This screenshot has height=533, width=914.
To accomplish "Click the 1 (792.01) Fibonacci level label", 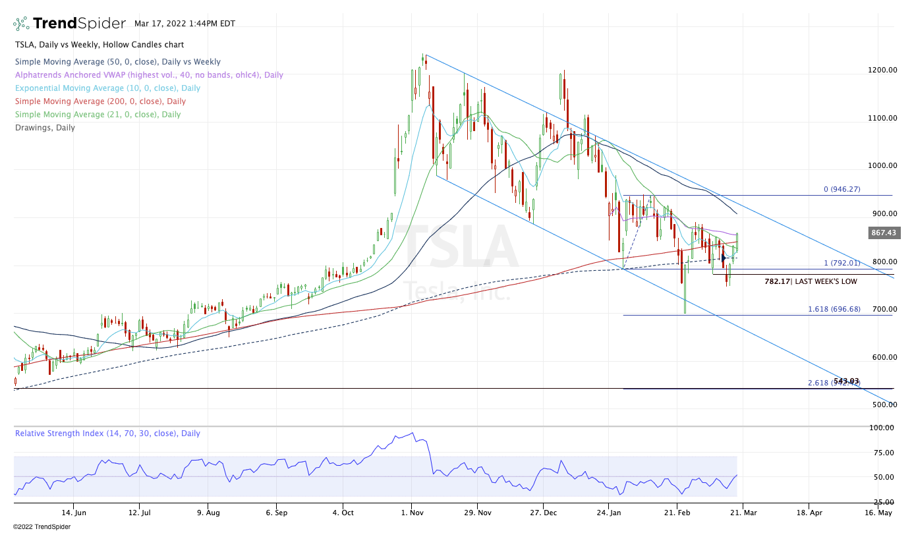I will 842,264.
